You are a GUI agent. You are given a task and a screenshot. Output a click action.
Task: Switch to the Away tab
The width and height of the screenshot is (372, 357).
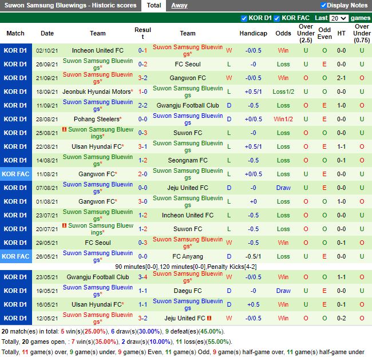coord(179,6)
